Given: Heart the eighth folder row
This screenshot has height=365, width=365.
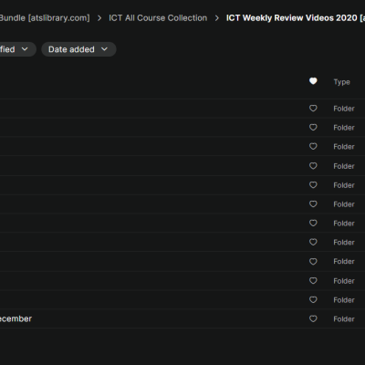Looking at the screenshot, I should 313,242.
